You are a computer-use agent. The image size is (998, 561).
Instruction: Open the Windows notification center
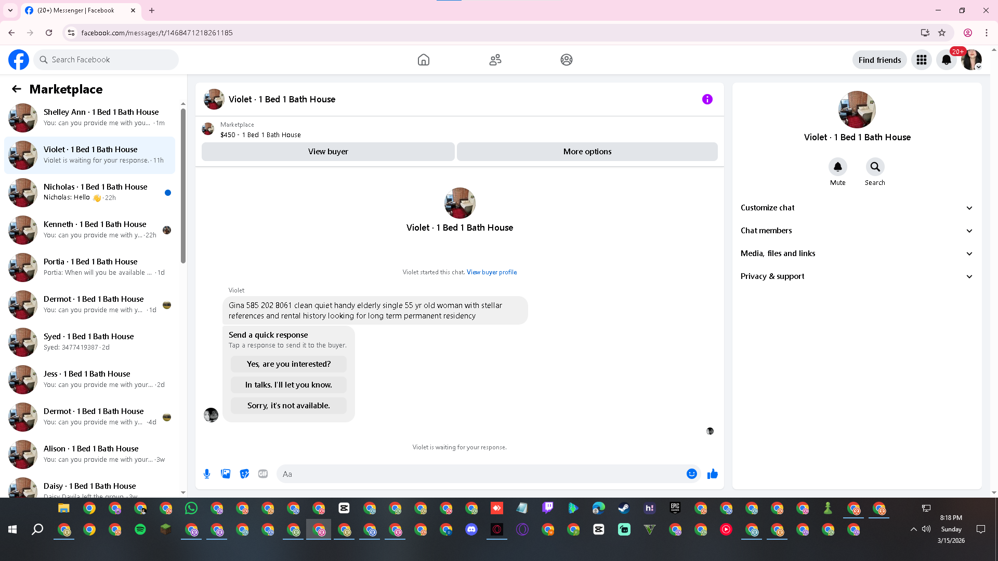click(981, 529)
